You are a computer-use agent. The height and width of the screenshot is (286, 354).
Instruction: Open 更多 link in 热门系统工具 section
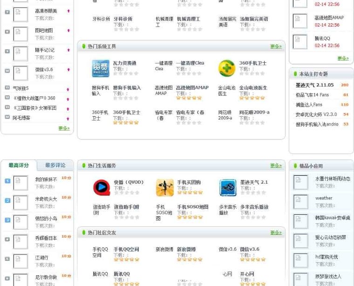tap(276, 47)
